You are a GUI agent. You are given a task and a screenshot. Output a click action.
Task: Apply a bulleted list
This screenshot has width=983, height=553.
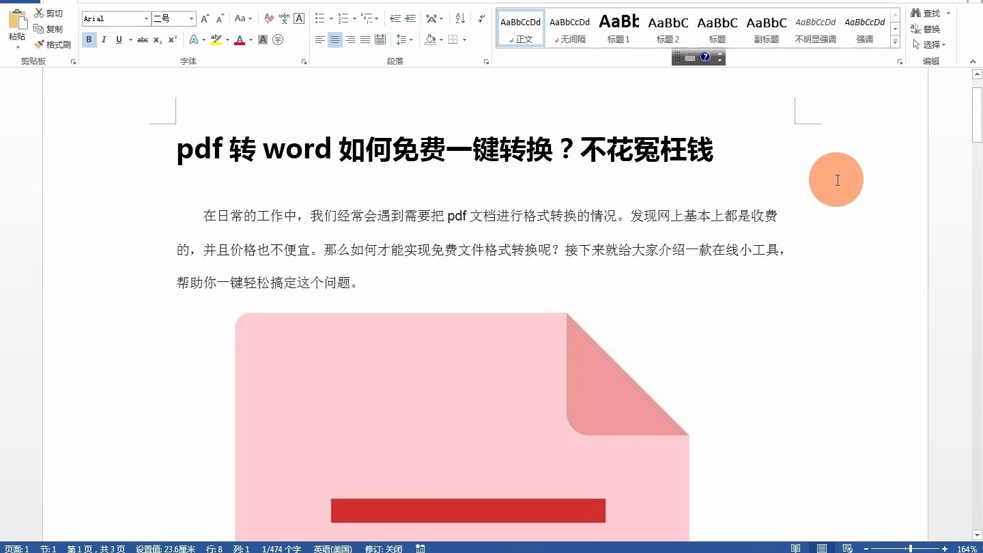click(x=319, y=18)
